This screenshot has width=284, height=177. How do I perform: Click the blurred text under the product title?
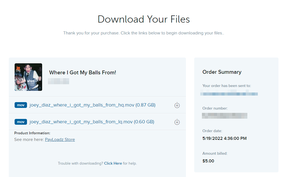coord(58,81)
